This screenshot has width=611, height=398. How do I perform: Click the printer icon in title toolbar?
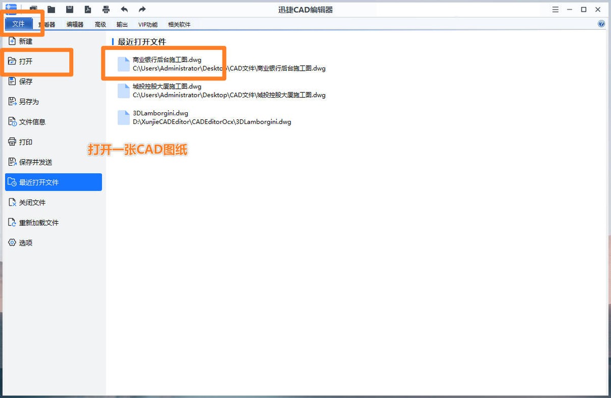click(x=106, y=9)
